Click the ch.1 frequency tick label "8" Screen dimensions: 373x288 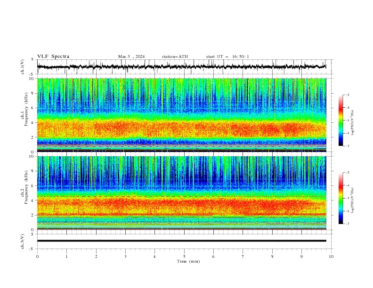click(33, 93)
